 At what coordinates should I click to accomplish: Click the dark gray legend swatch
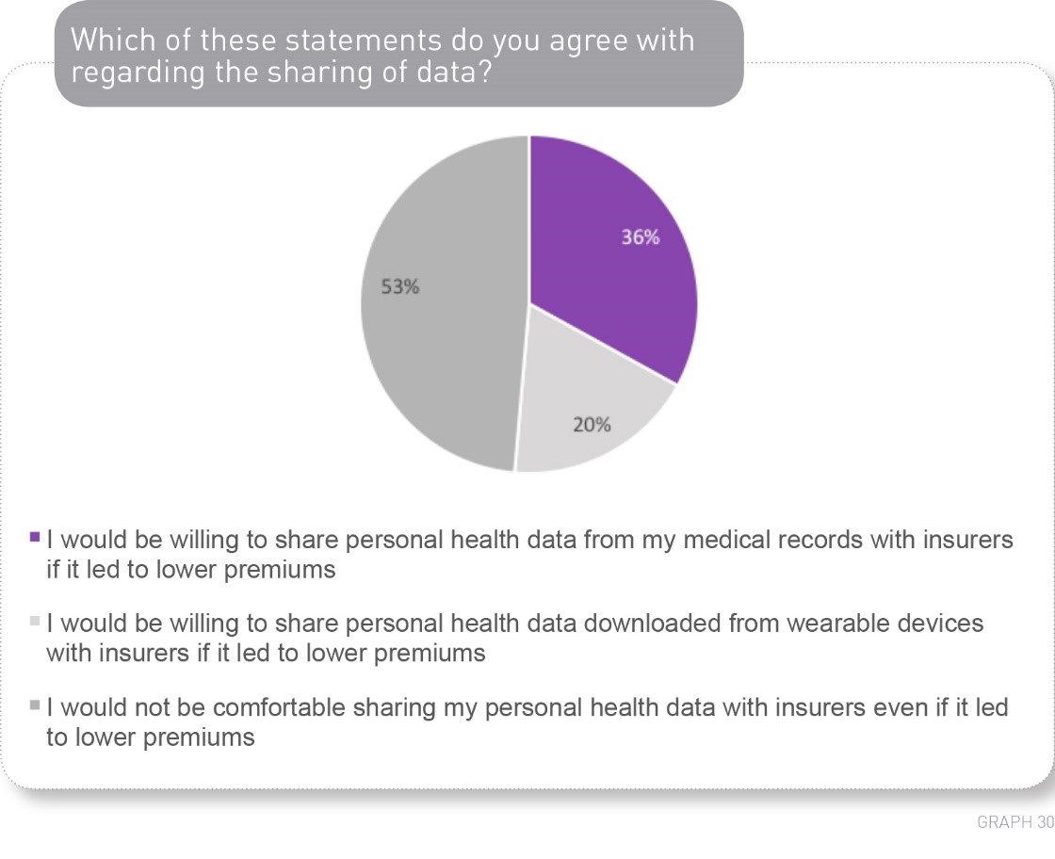tap(35, 705)
